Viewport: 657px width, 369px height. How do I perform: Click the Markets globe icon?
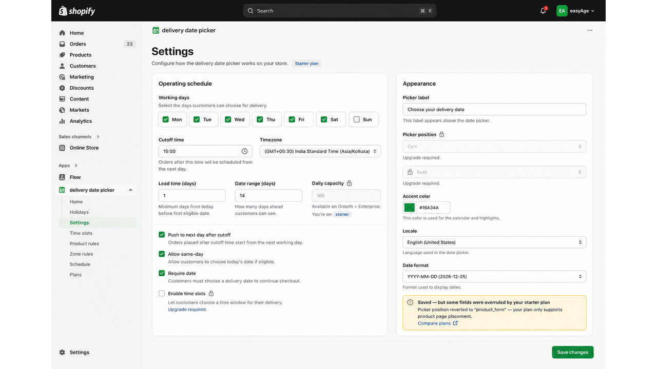coord(62,110)
